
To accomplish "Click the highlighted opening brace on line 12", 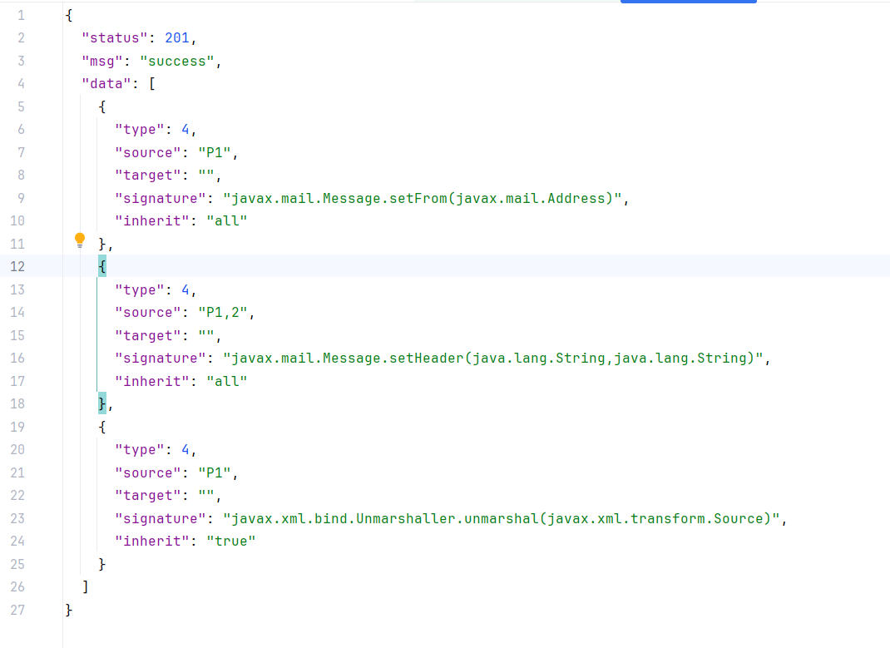I will coord(101,266).
